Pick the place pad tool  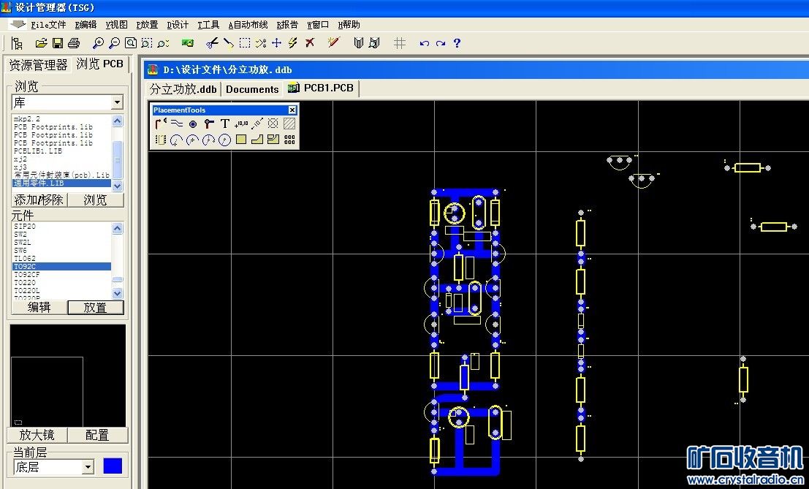coord(193,124)
